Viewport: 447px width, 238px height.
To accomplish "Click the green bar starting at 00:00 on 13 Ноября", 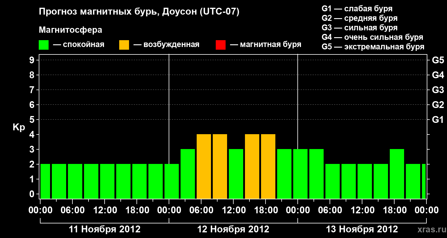I will (x=300, y=174).
